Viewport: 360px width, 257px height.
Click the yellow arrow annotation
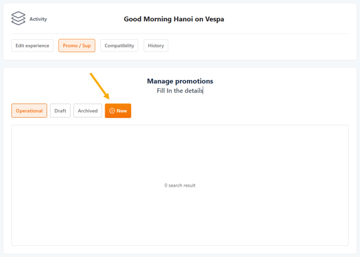pyautogui.click(x=99, y=85)
